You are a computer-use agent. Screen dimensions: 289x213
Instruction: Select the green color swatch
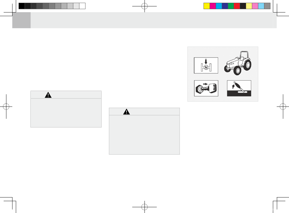[231, 6]
